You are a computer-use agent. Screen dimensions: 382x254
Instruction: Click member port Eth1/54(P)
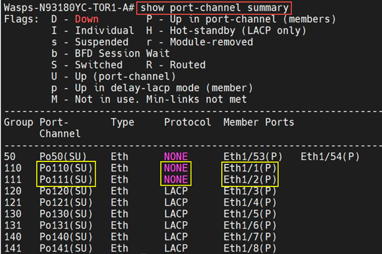click(330, 156)
